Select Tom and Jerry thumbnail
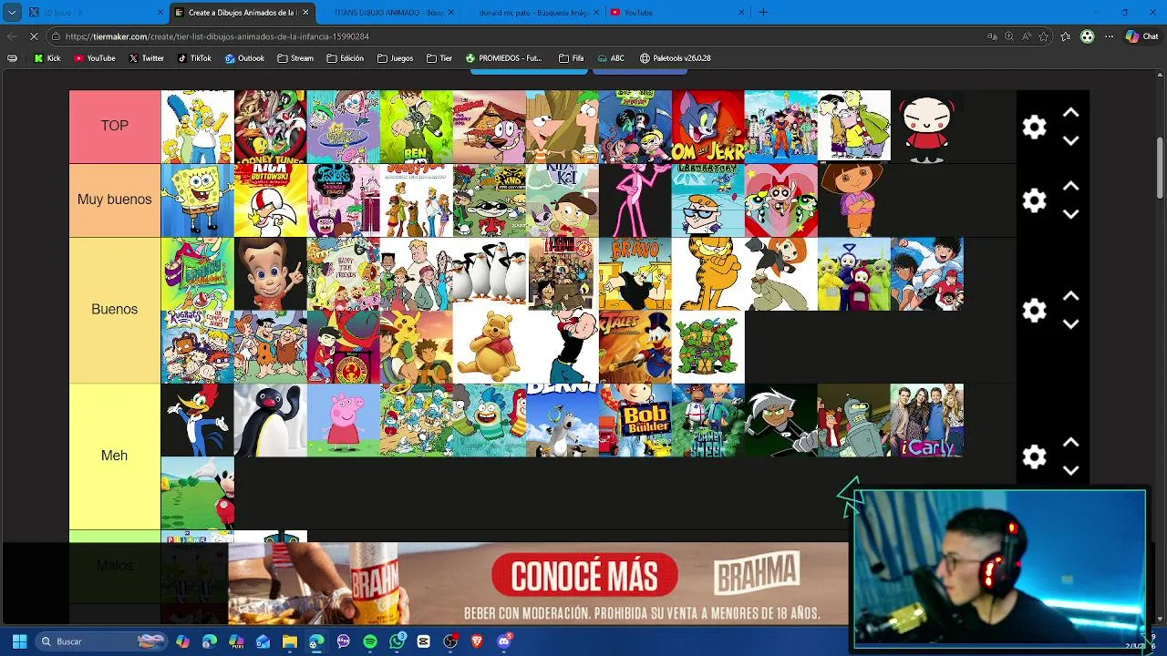 (x=708, y=127)
